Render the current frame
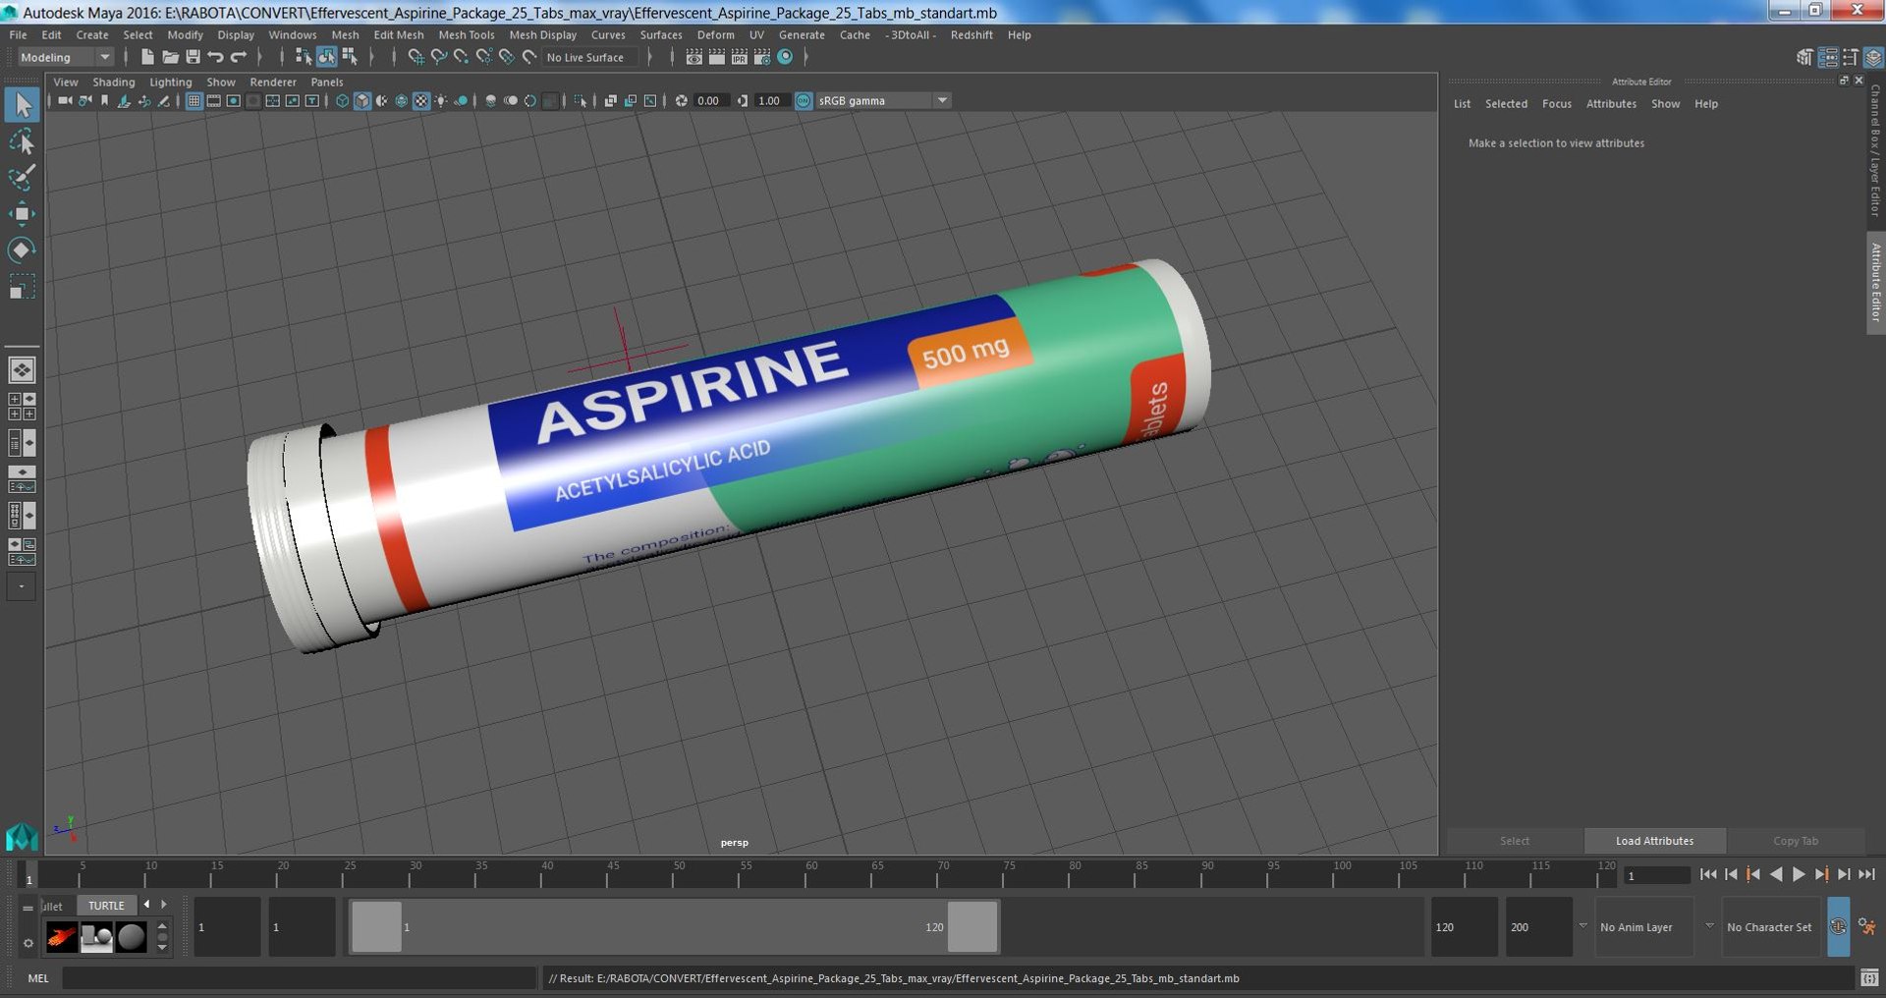Screen dimensions: 1886x998 point(717,57)
